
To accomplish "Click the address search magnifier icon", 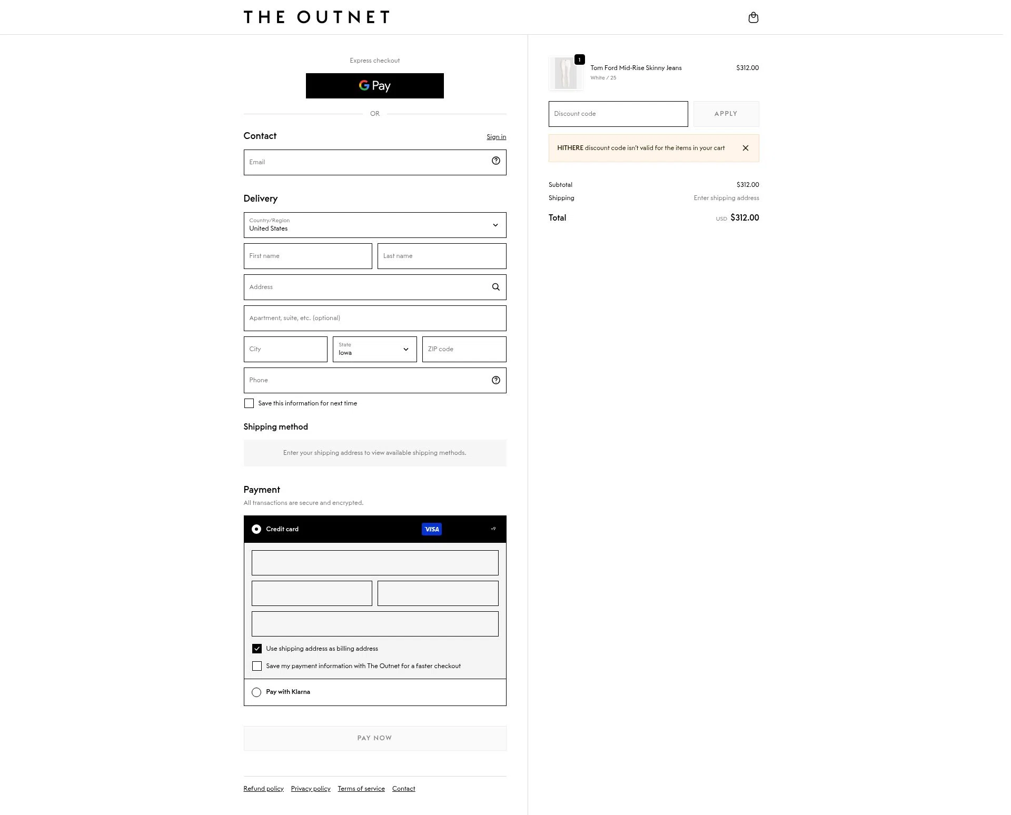I will tap(495, 287).
